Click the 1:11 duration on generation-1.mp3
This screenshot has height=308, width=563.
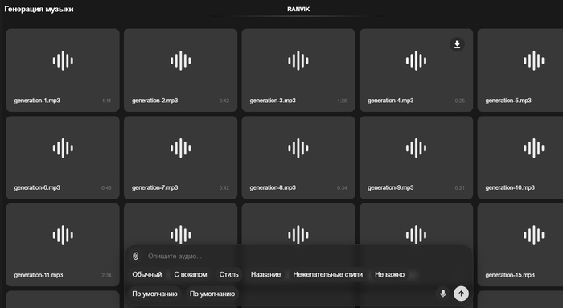[x=107, y=101]
